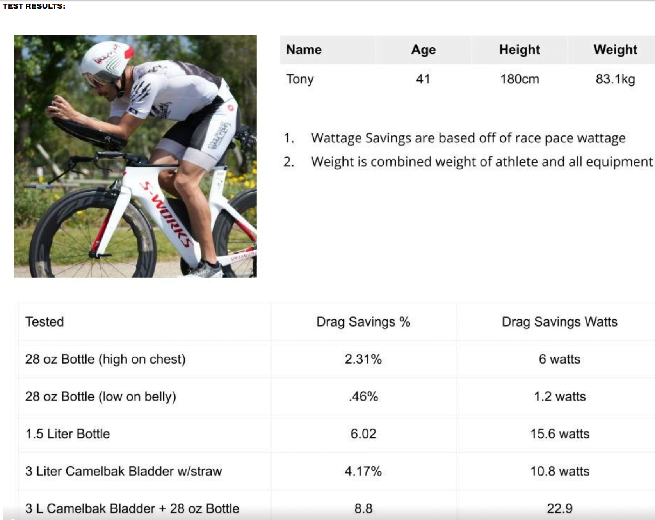The height and width of the screenshot is (520, 655).
Task: Select the Tested column header
Action: pos(44,322)
